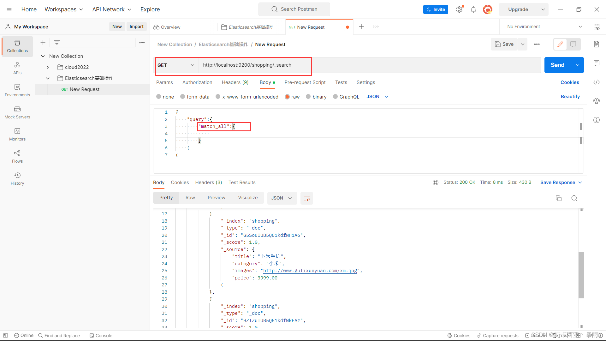Expand the HTTP method GET dropdown
606x341 pixels.
coord(176,65)
